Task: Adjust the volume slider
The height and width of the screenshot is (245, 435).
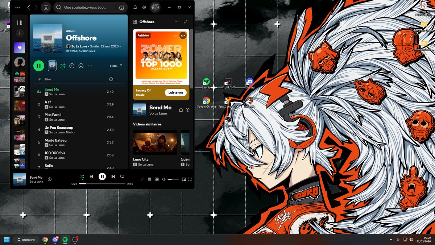Action: [x=173, y=179]
